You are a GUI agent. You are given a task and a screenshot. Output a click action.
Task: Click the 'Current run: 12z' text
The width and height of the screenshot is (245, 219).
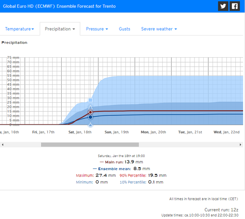click(x=221, y=210)
